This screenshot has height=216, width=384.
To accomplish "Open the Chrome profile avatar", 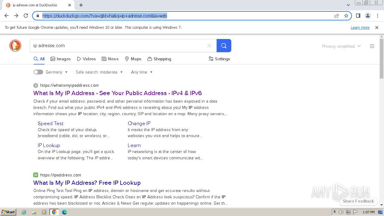I will (x=368, y=16).
